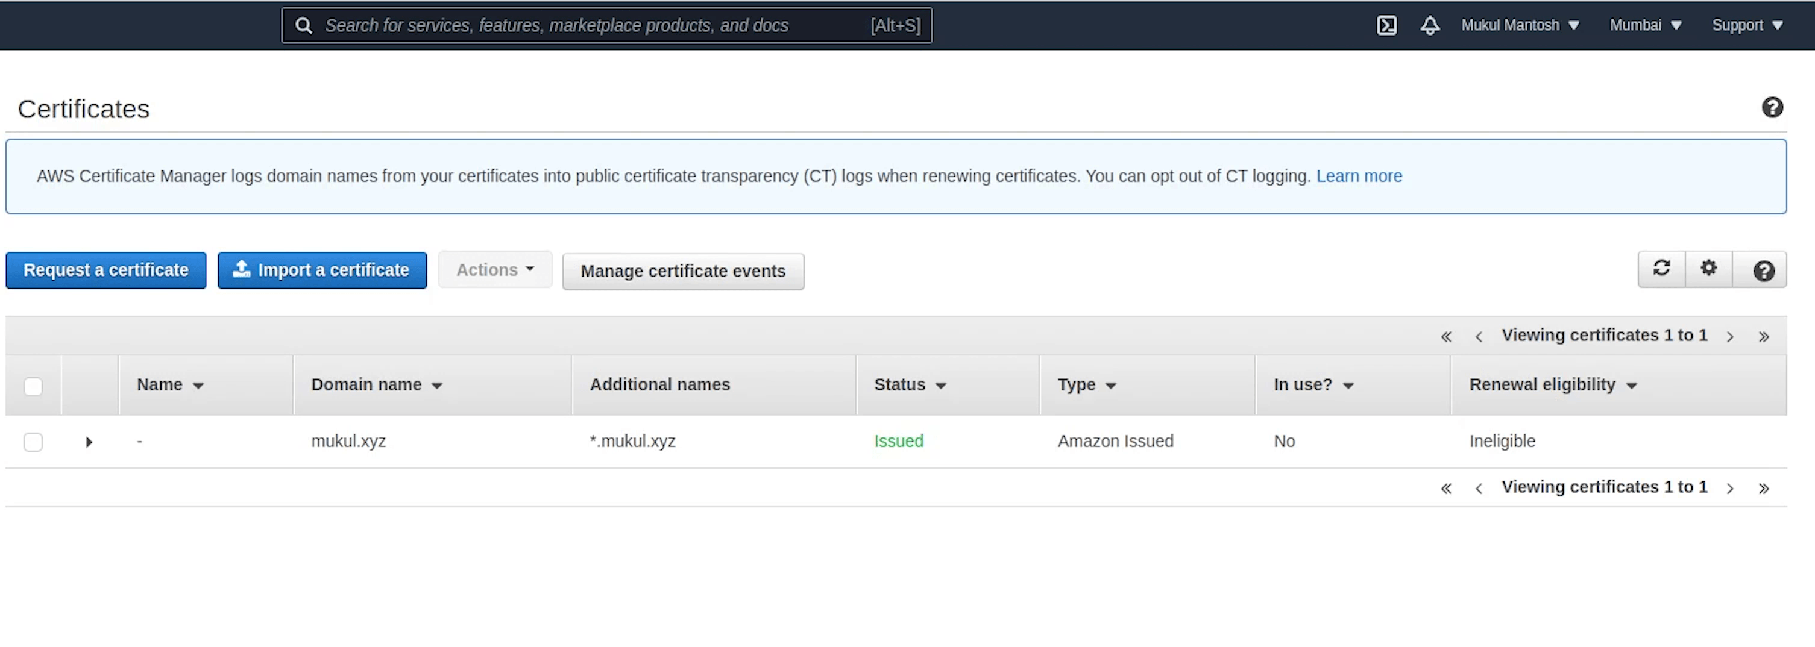Tick the select-all checkbox in table header
The image size is (1815, 647).
(x=33, y=386)
